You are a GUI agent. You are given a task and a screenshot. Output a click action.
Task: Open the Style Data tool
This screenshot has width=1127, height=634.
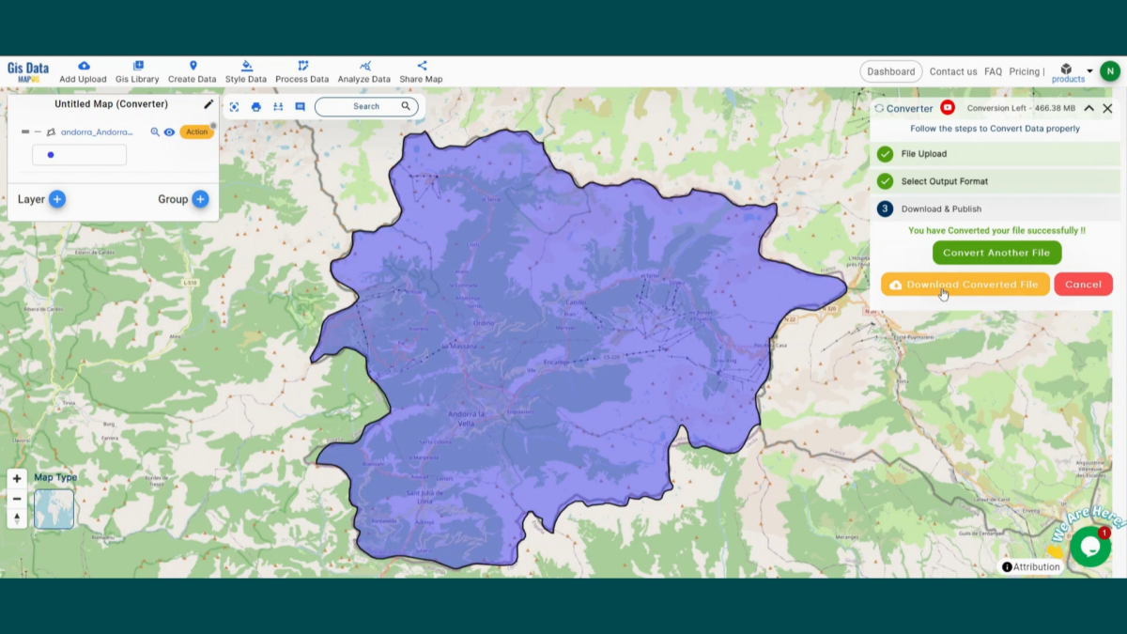[x=245, y=70]
